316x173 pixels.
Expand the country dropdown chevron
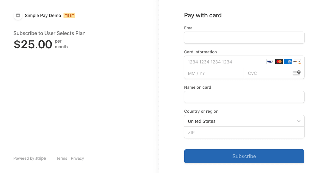click(299, 121)
